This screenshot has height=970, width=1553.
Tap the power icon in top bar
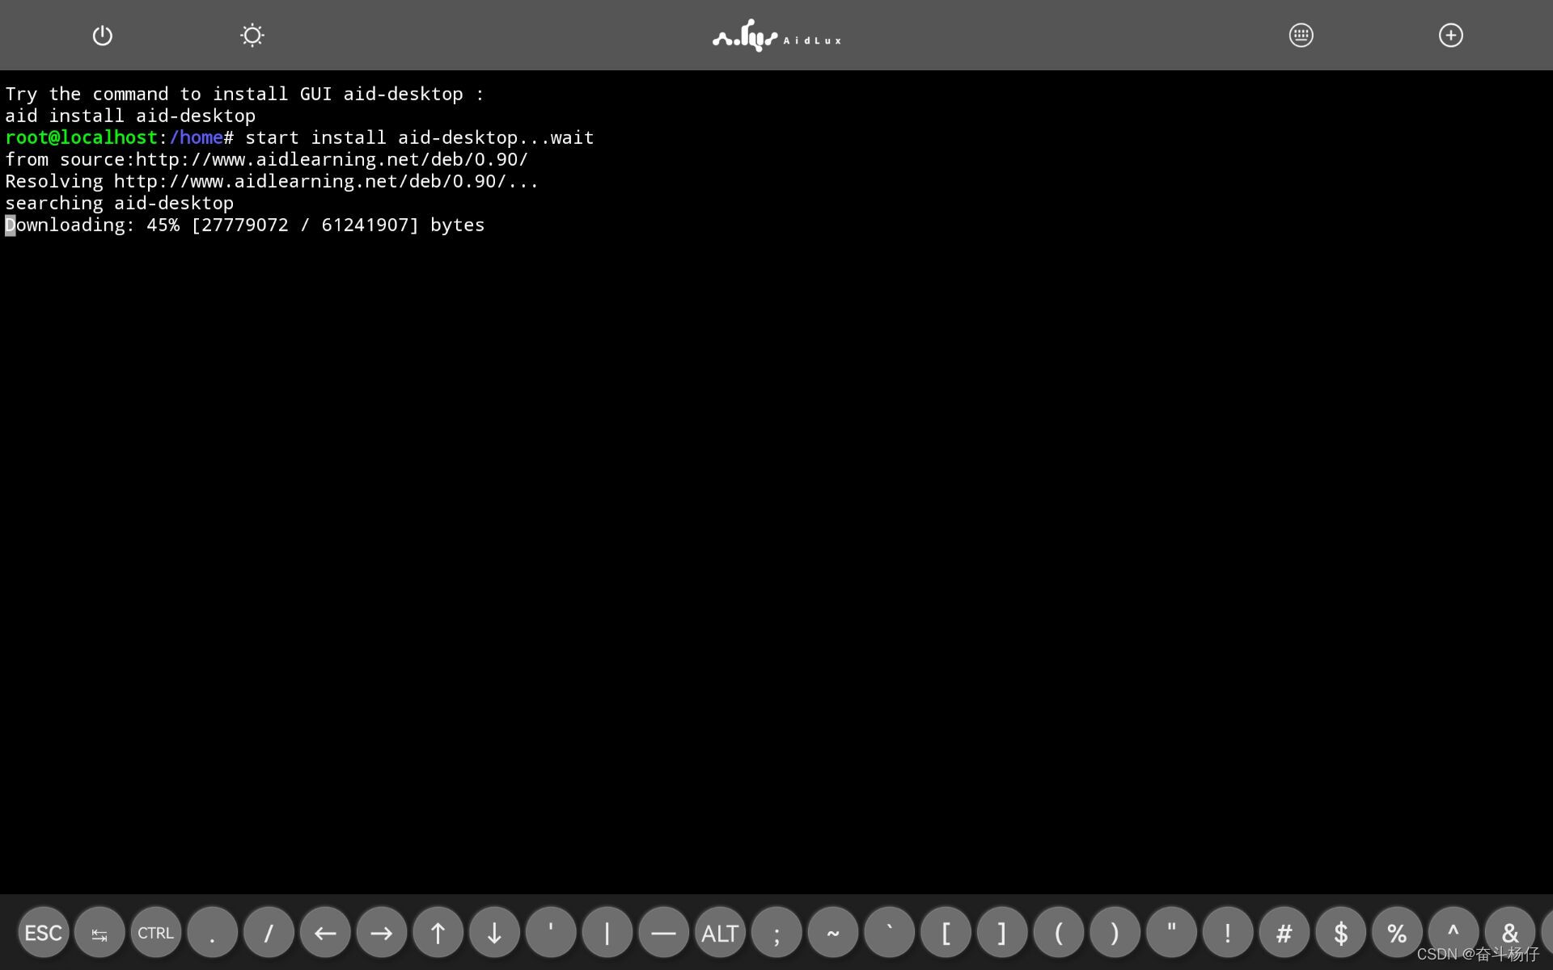click(102, 36)
